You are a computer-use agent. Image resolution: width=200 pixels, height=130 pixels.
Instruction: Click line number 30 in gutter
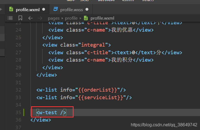pos(18,75)
